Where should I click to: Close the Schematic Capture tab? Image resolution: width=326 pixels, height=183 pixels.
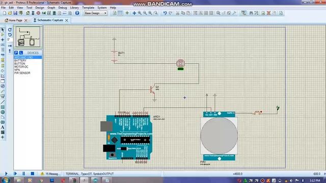67,20
